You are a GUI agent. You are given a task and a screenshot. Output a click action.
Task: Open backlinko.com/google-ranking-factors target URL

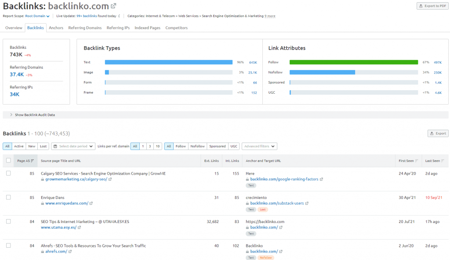[284, 179]
